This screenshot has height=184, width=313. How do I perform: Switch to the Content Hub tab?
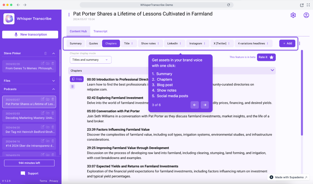78,31
